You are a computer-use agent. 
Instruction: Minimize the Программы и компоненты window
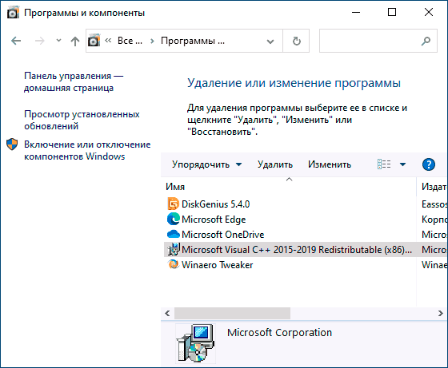coord(356,12)
